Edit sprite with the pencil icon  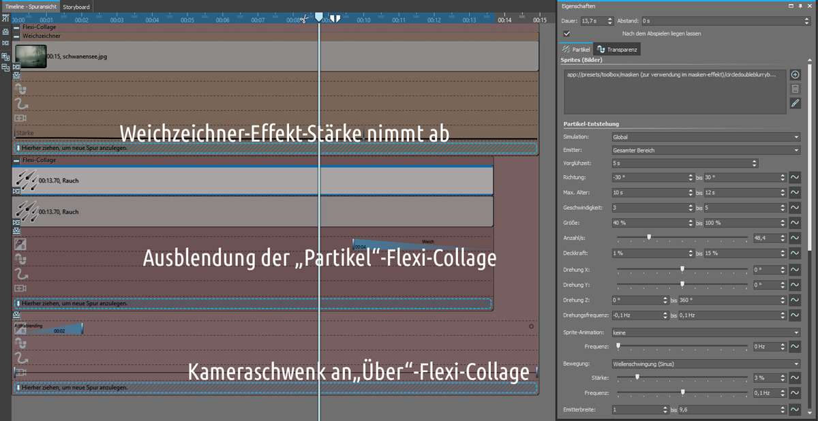coord(795,104)
